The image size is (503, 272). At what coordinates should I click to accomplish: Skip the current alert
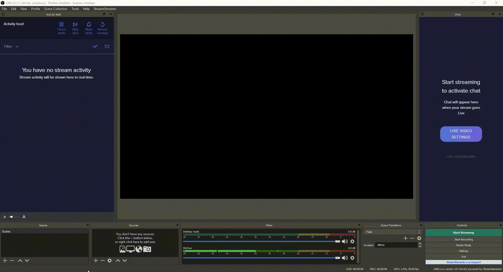pyautogui.click(x=75, y=28)
